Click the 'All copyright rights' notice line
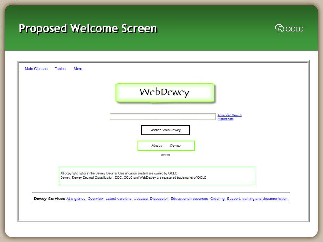This screenshot has height=242, width=323. click(119, 173)
